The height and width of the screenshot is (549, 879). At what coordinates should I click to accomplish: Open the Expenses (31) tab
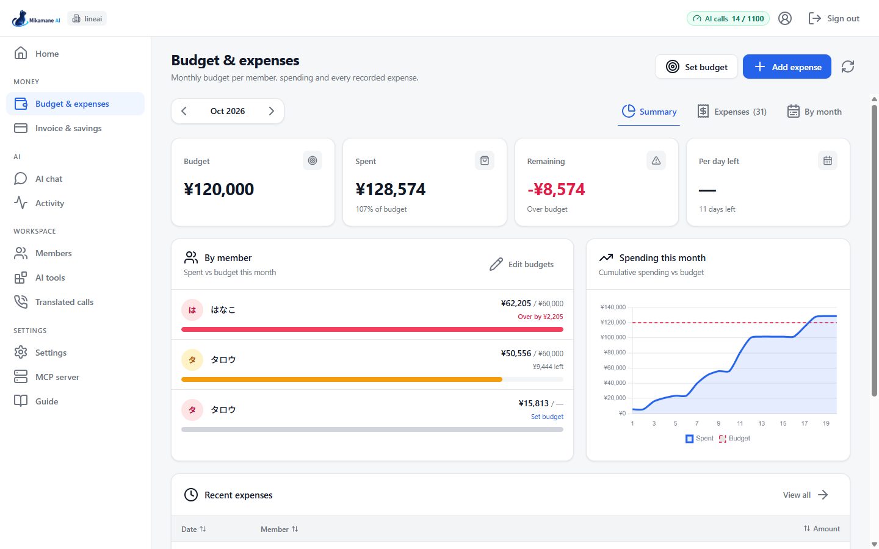point(732,112)
